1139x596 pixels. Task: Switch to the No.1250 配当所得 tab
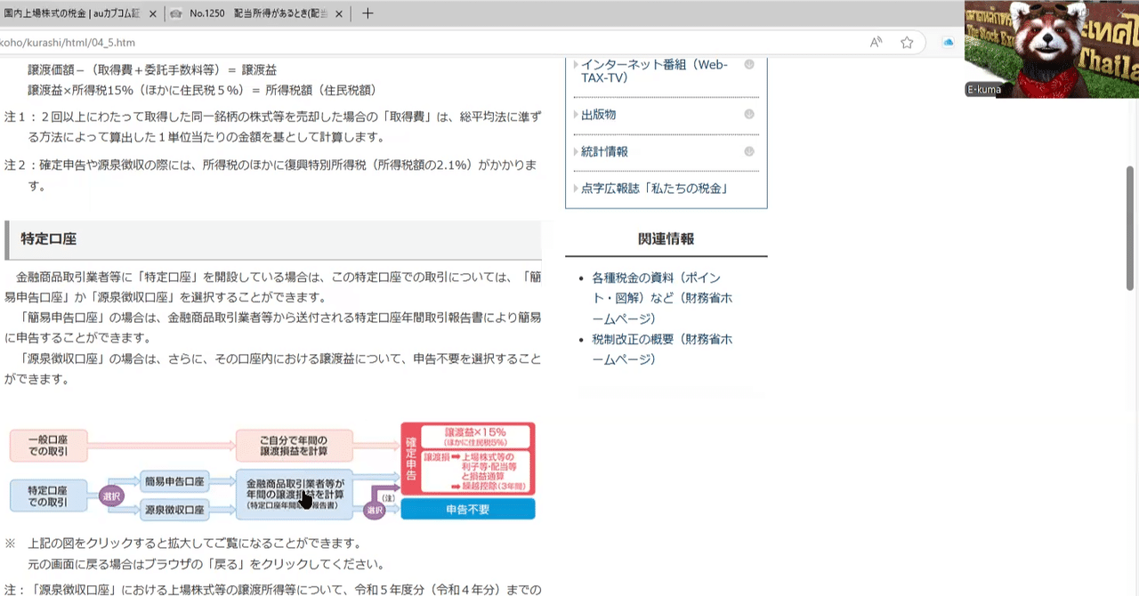click(249, 12)
